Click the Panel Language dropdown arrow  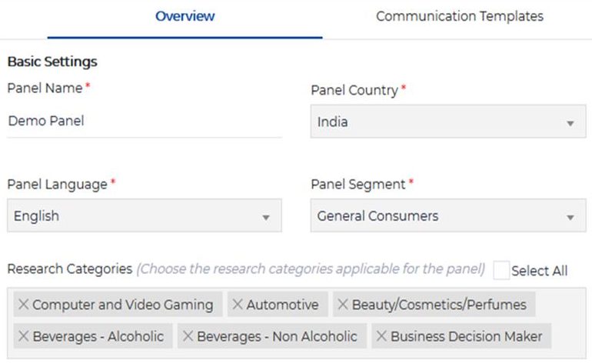pyautogui.click(x=266, y=218)
